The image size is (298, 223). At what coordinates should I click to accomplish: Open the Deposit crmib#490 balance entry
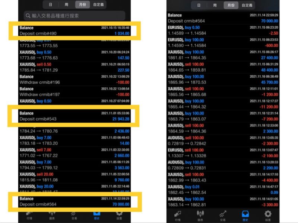(x=74, y=30)
